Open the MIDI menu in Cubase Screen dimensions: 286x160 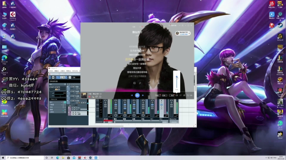click(x=75, y=71)
